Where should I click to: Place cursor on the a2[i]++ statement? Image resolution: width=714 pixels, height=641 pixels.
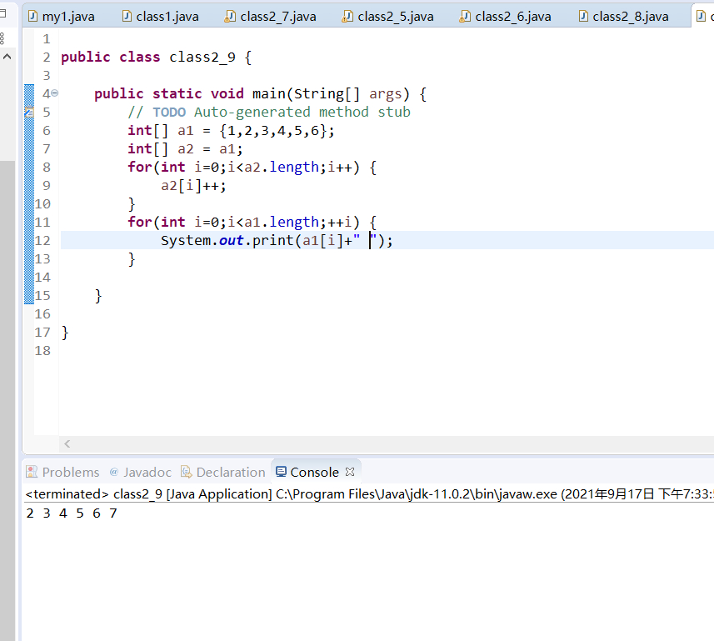click(x=193, y=185)
